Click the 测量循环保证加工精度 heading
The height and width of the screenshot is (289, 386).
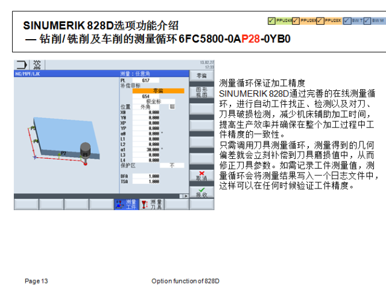(262, 83)
